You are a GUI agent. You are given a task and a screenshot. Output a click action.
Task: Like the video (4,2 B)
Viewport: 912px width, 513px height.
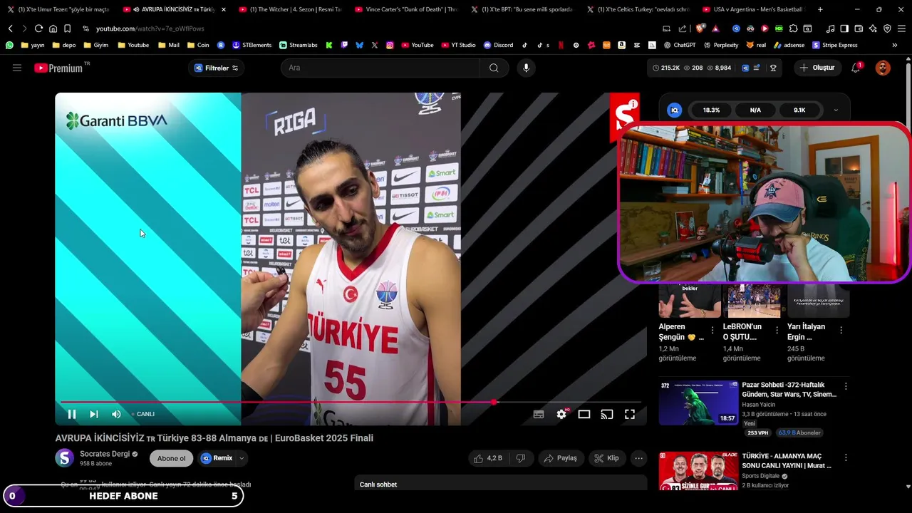[x=489, y=458]
